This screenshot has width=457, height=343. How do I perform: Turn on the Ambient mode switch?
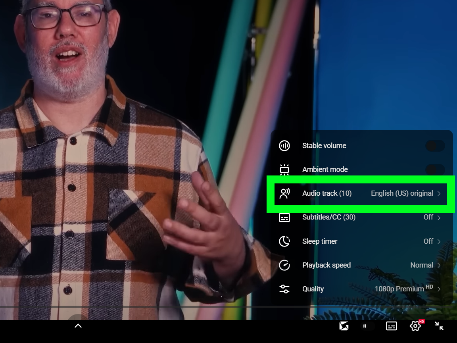click(435, 170)
